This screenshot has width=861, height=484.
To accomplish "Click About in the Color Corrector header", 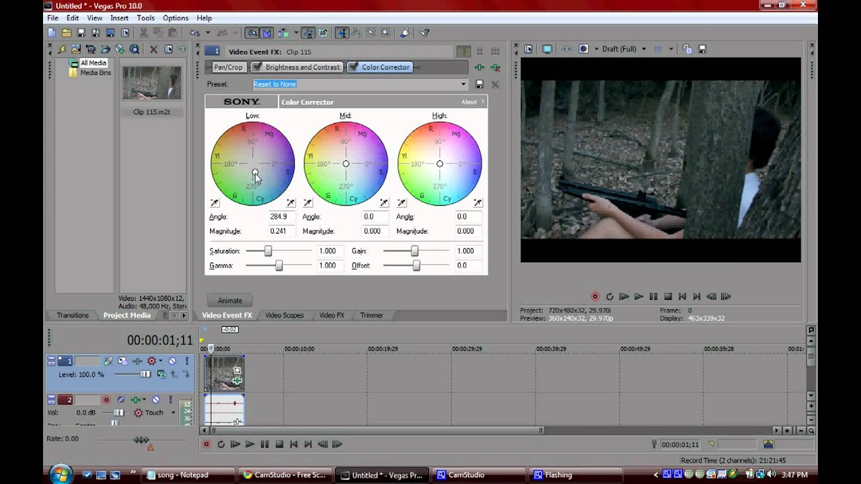I will click(469, 102).
